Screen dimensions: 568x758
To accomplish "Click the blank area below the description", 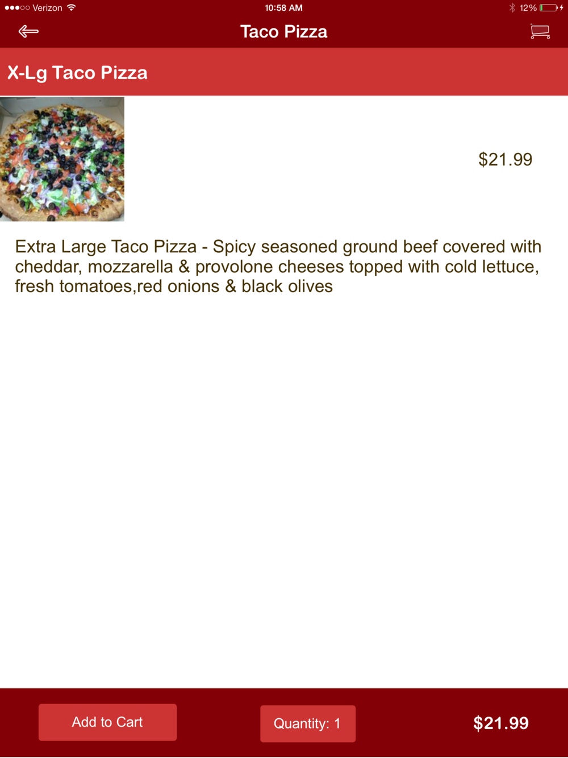I will pos(284,489).
